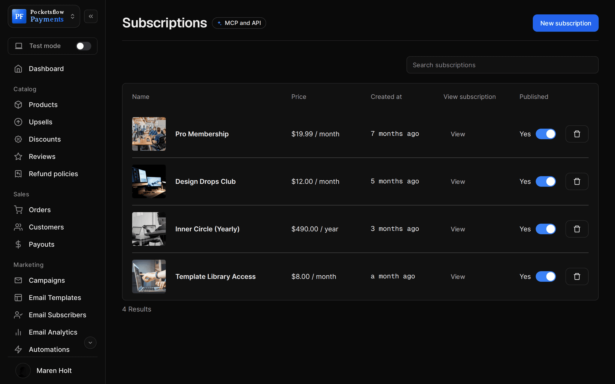The width and height of the screenshot is (615, 384).
Task: Toggle published state of Design Drops Club
Action: tap(546, 181)
